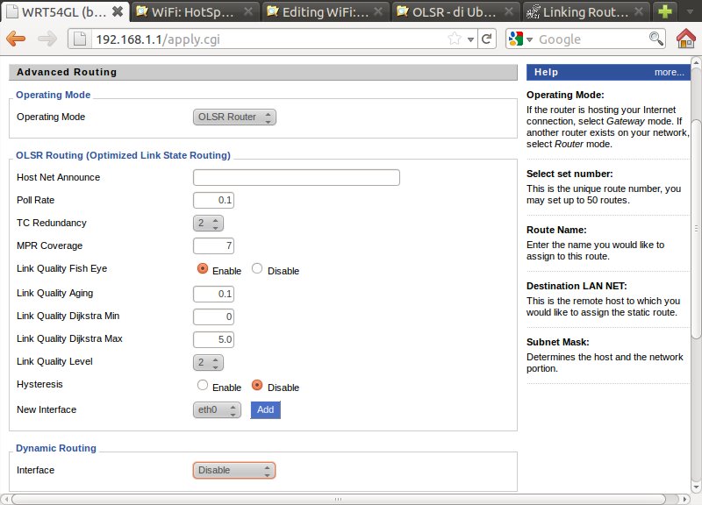This screenshot has width=702, height=505.
Task: Click the page icon in address bar
Action: (80, 39)
